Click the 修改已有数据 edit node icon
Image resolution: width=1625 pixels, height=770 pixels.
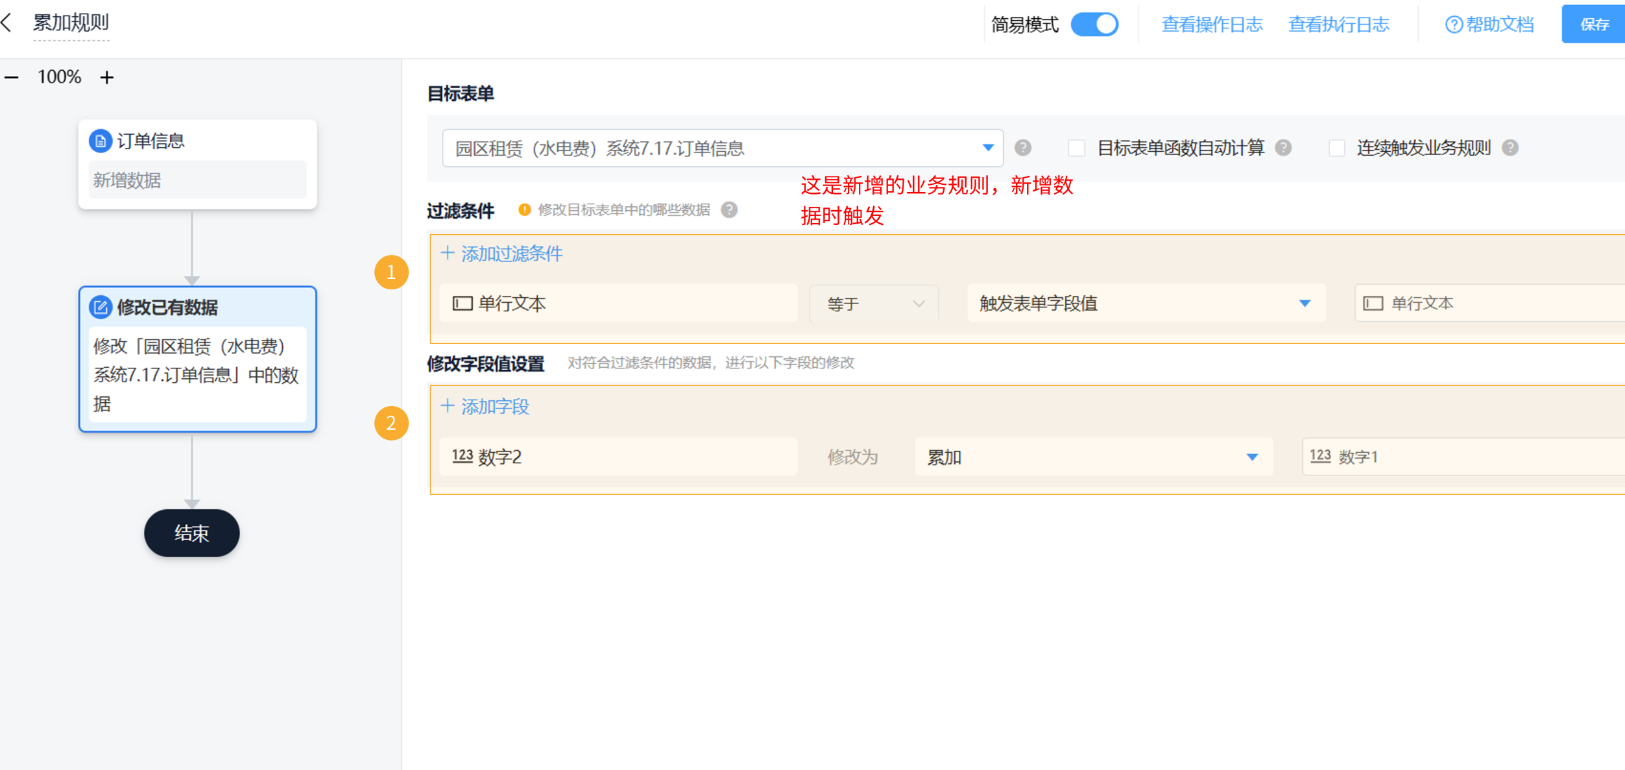tap(101, 307)
